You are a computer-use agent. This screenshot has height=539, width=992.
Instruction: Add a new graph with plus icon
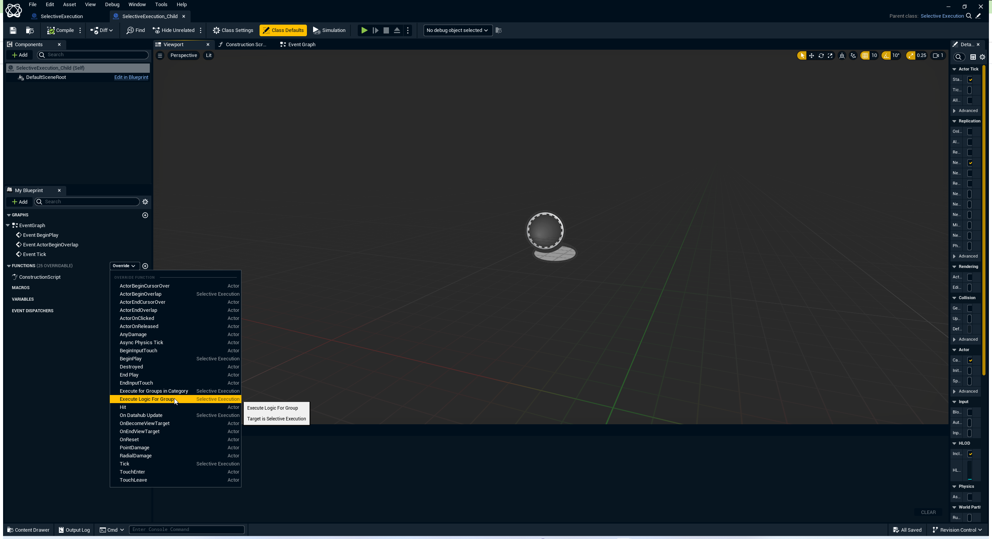click(145, 215)
